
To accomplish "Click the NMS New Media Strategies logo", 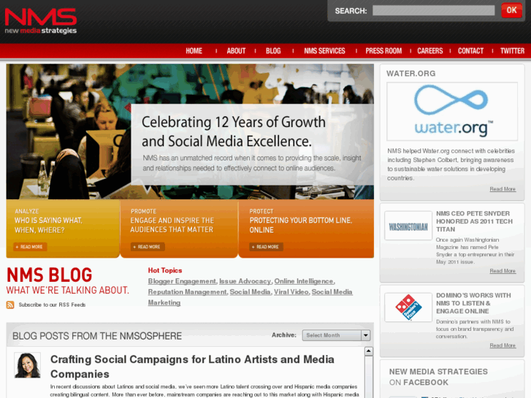I will (x=41, y=21).
